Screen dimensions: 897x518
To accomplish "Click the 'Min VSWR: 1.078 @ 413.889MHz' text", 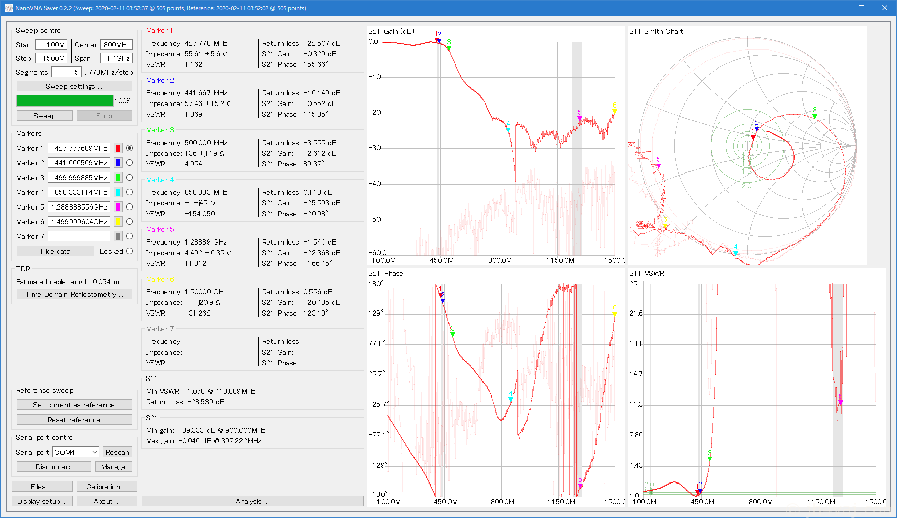I will 200,391.
